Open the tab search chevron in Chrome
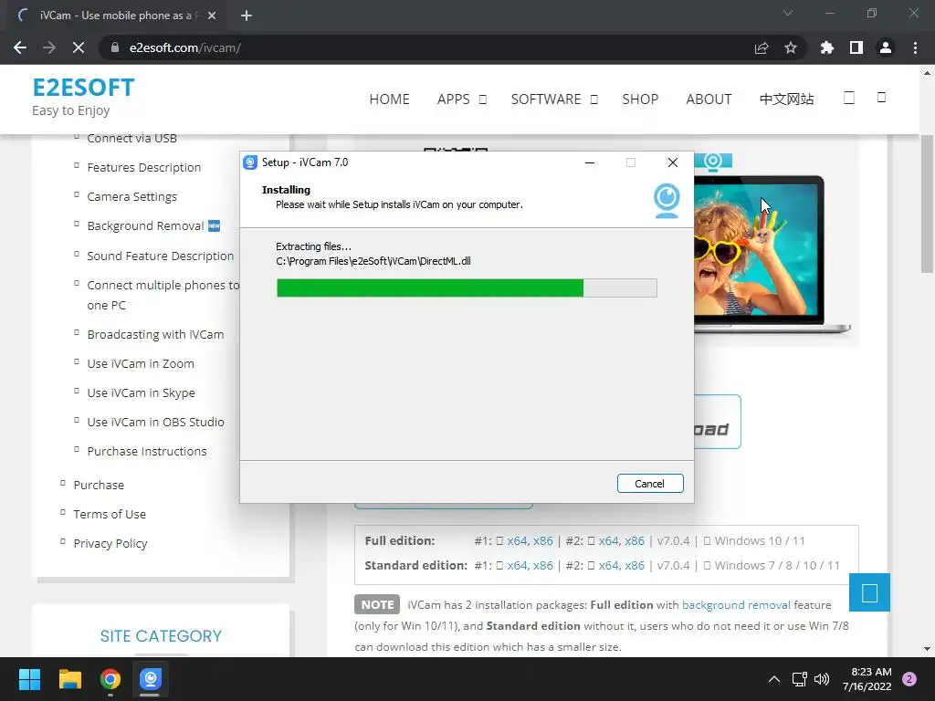The image size is (935, 701). coord(788,13)
